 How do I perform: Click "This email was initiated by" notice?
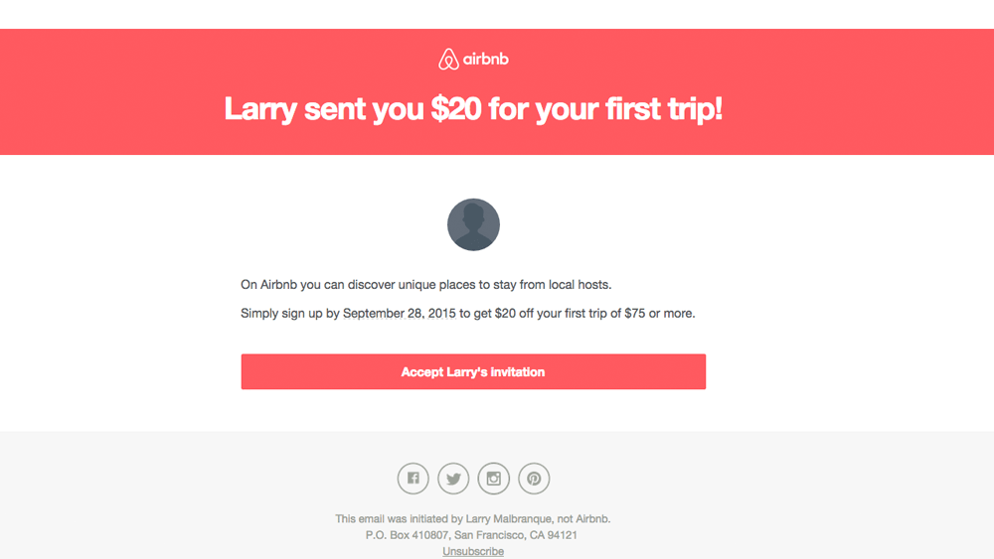[x=399, y=518]
